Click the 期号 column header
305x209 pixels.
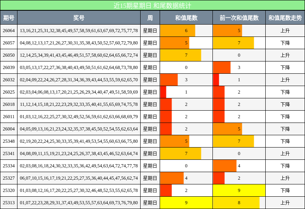9,18
